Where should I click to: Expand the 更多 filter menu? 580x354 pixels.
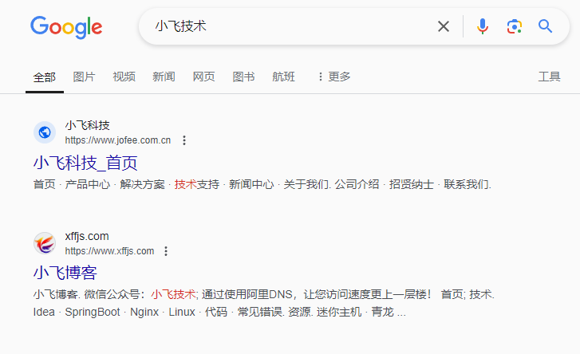[x=333, y=77]
